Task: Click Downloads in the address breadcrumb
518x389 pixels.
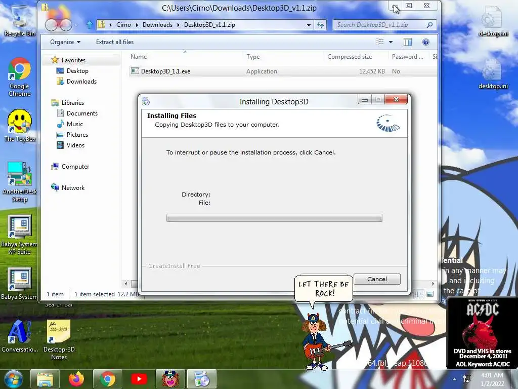Action: 157,25
